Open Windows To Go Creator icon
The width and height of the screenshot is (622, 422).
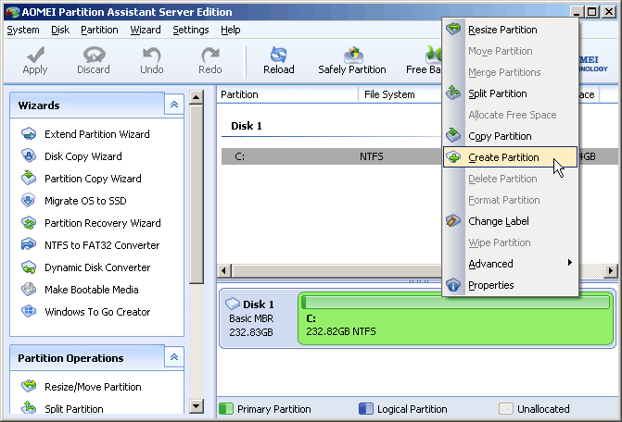point(29,312)
